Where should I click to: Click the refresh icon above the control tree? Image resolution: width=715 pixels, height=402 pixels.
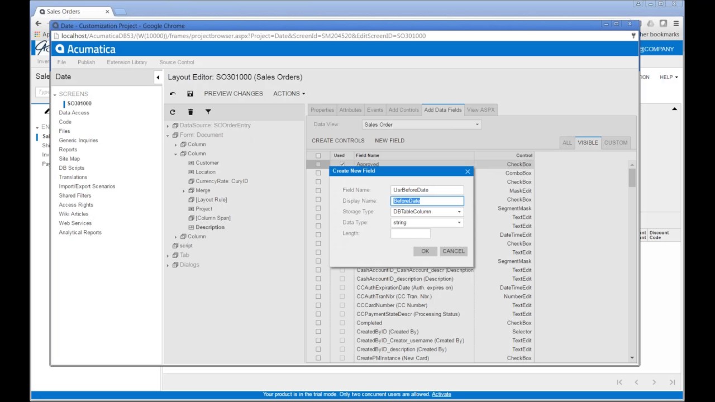tap(173, 112)
